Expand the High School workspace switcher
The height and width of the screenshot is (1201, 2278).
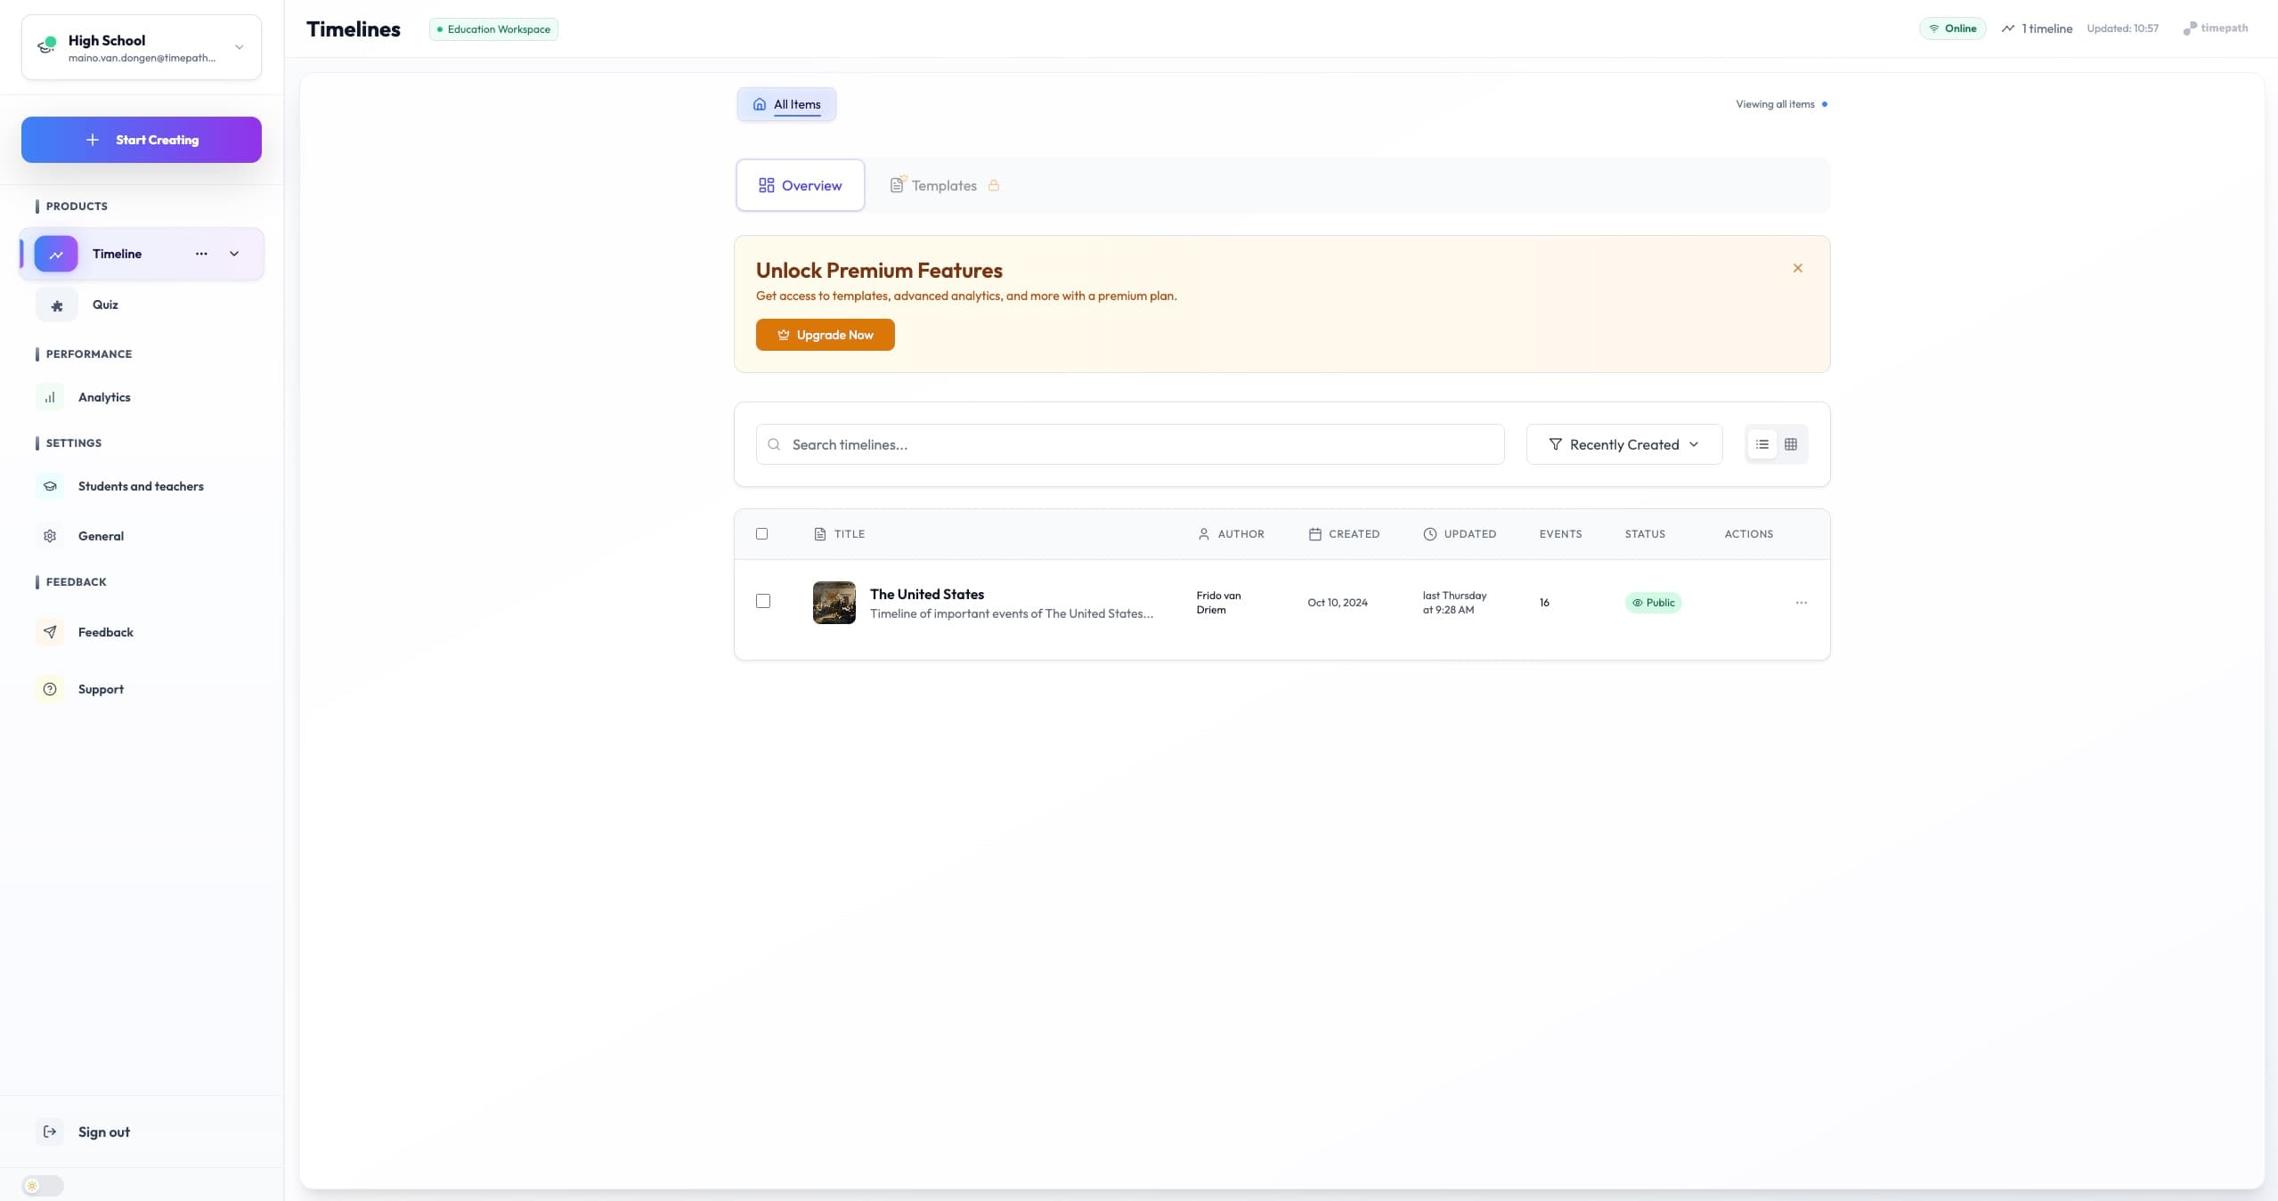142,47
